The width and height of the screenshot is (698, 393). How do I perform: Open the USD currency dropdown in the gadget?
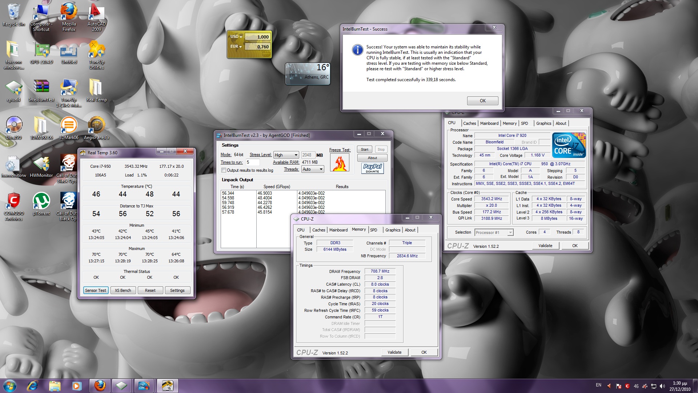click(236, 37)
